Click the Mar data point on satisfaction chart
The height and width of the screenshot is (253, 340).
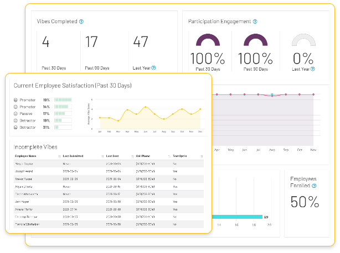pyautogui.click(x=118, y=120)
